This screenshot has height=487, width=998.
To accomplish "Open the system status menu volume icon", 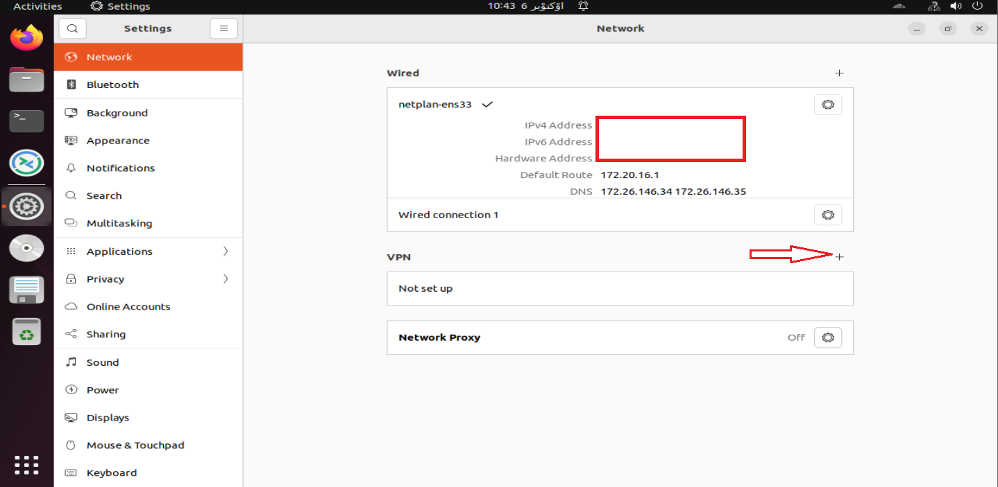I will point(956,6).
